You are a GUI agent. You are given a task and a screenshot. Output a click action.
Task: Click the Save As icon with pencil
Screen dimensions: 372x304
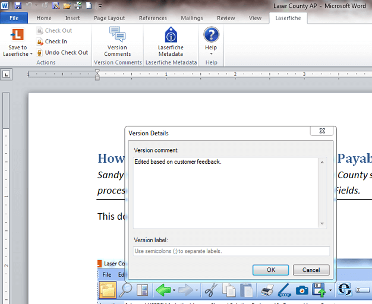(56, 5)
